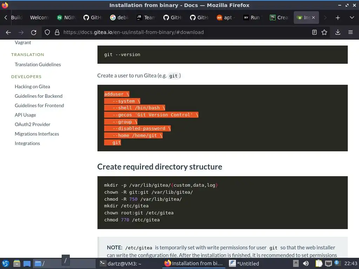Open the API Usage page
This screenshot has height=269, width=359.
click(25, 115)
